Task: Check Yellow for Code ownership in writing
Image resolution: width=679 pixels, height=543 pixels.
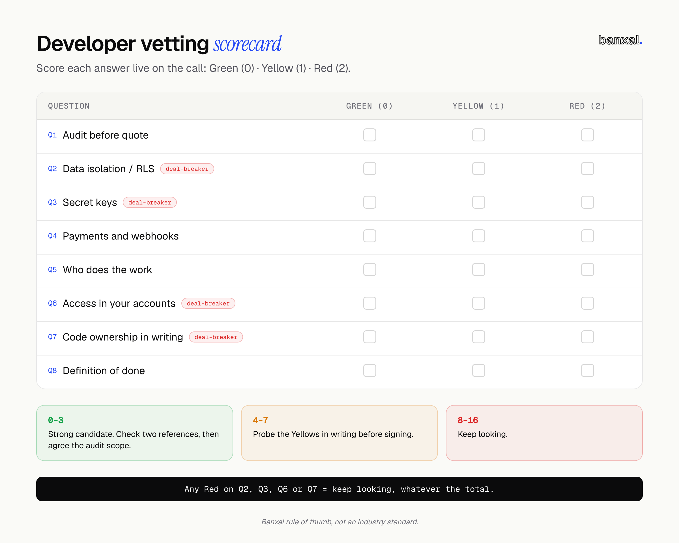Action: pos(478,337)
